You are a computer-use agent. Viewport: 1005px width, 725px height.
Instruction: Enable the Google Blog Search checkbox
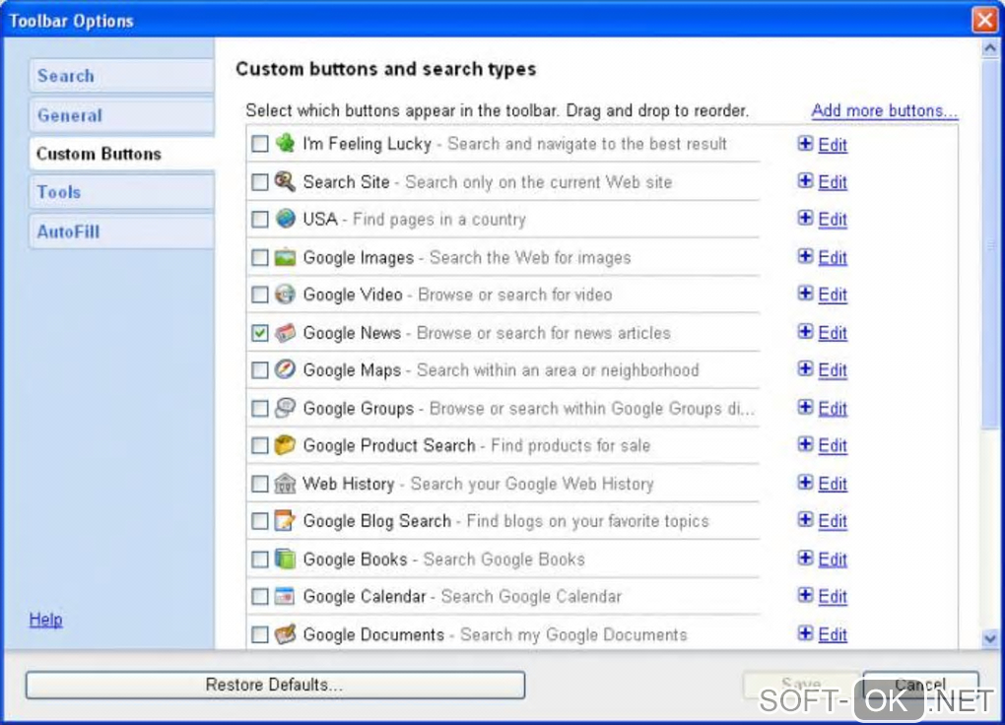(259, 521)
